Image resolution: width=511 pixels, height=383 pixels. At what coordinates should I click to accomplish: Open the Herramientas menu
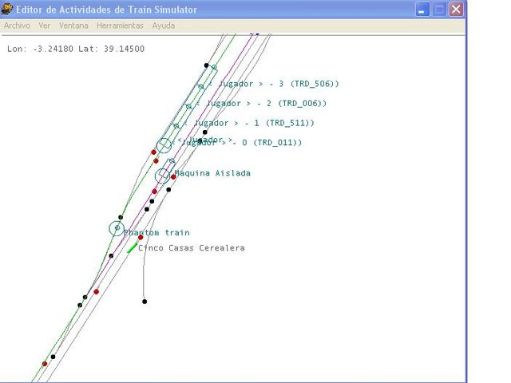point(120,26)
